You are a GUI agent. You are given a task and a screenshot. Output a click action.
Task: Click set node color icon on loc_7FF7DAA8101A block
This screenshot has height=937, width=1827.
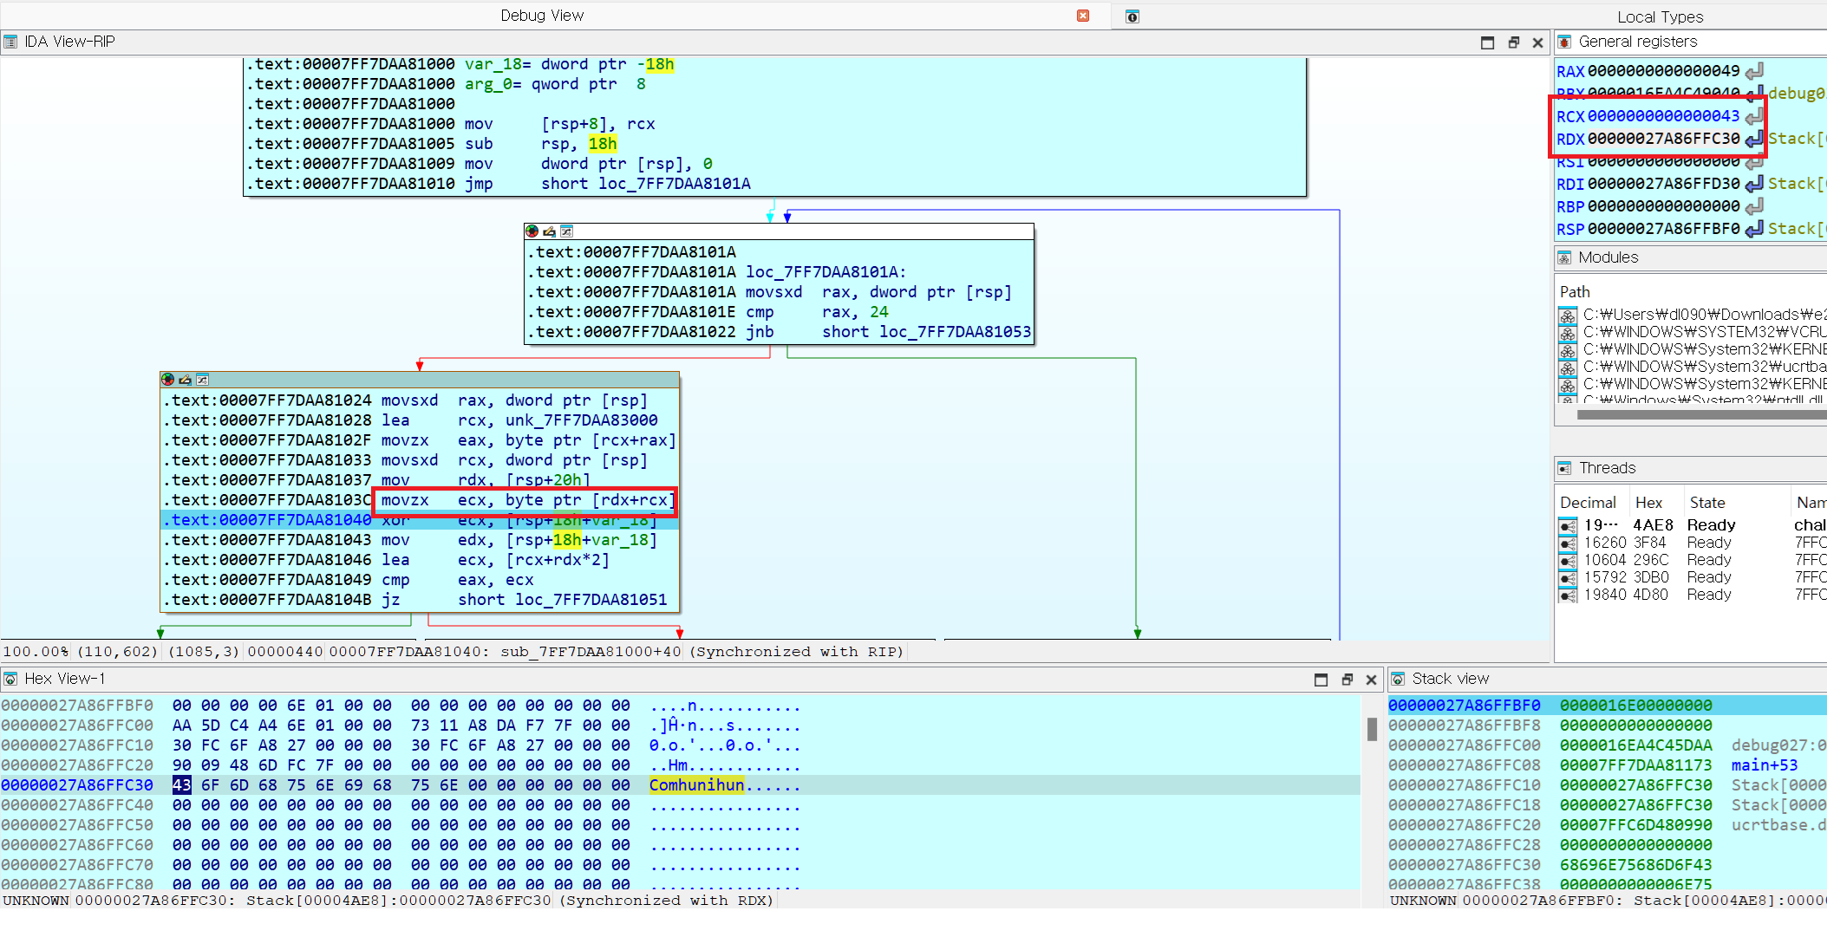(532, 231)
